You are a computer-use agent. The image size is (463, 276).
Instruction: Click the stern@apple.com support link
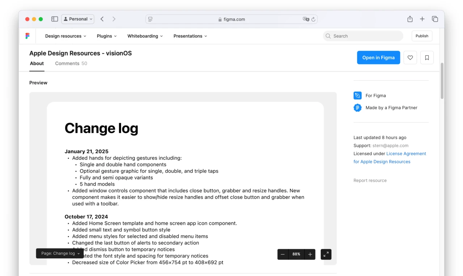pyautogui.click(x=390, y=145)
